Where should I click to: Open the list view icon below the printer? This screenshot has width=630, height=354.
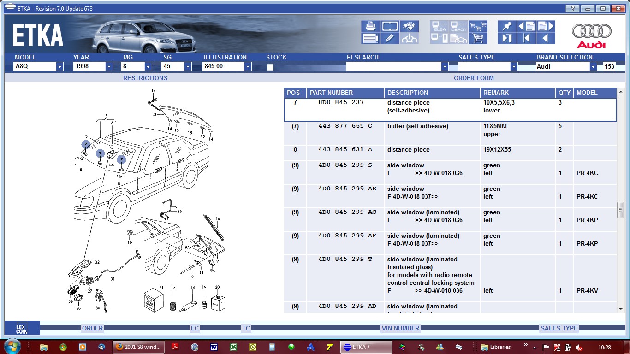[371, 38]
